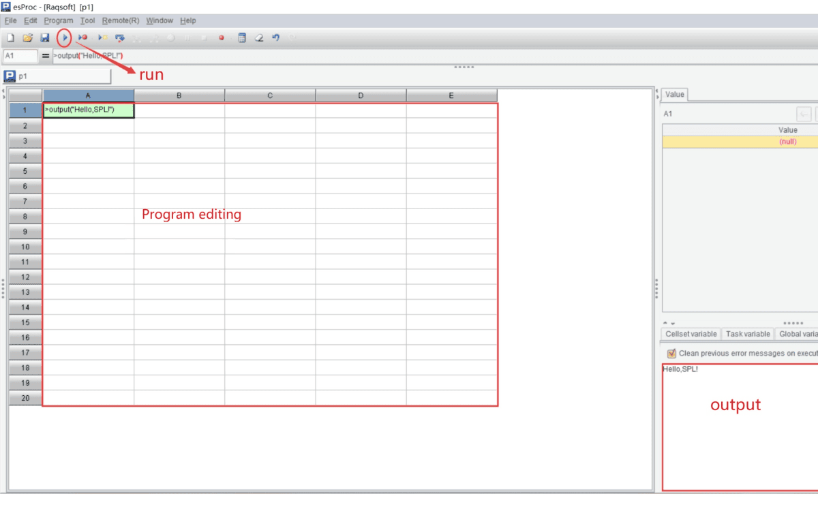The image size is (818, 511).
Task: Select column header C
Action: point(270,96)
